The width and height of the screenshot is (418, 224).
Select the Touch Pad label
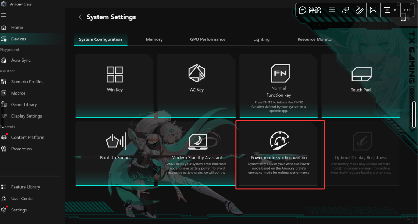tap(361, 90)
